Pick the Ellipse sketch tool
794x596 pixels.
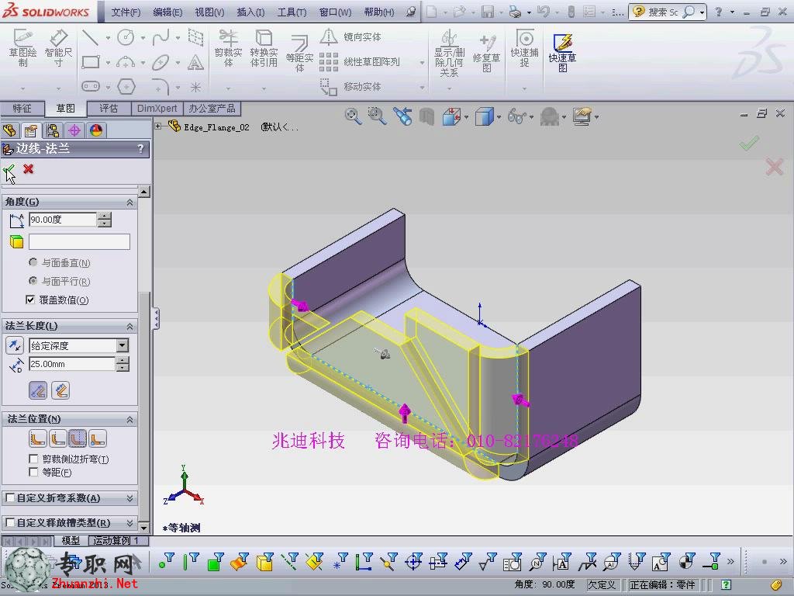click(161, 62)
